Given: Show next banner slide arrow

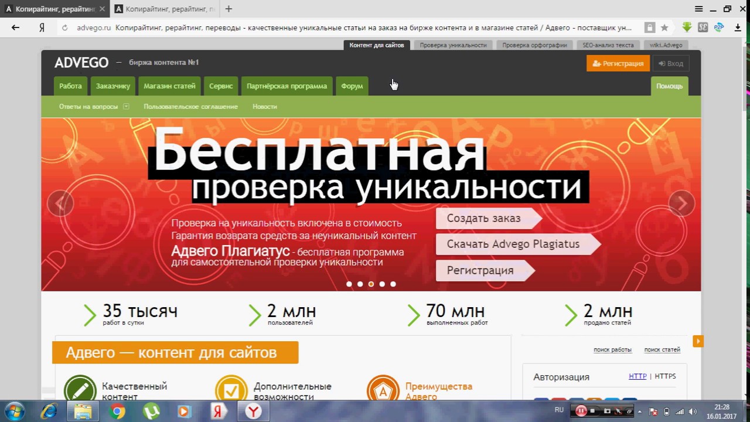Looking at the screenshot, I should pyautogui.click(x=681, y=203).
